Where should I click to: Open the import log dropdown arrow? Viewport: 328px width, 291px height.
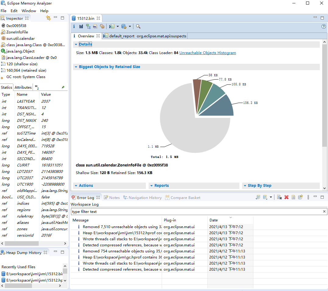point(271,197)
